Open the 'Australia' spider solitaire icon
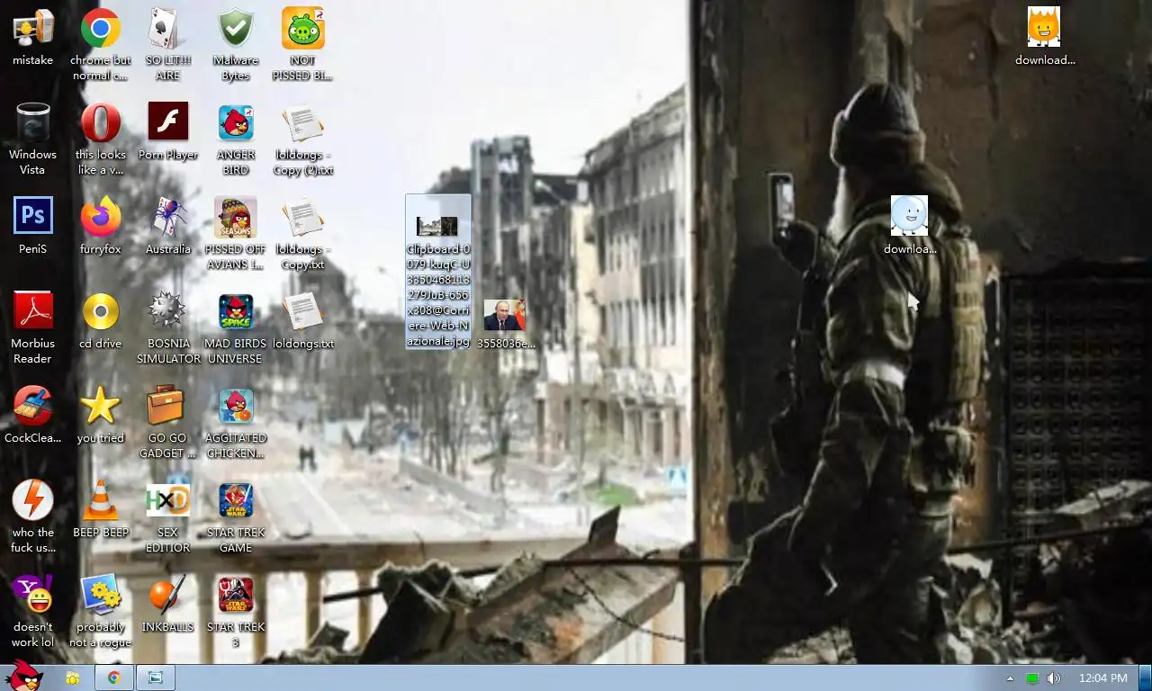The width and height of the screenshot is (1152, 691). click(x=168, y=226)
